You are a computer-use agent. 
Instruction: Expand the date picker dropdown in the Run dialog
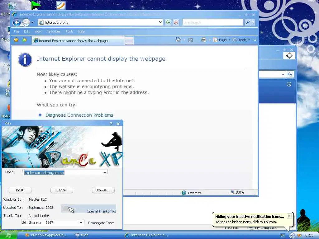click(x=81, y=223)
